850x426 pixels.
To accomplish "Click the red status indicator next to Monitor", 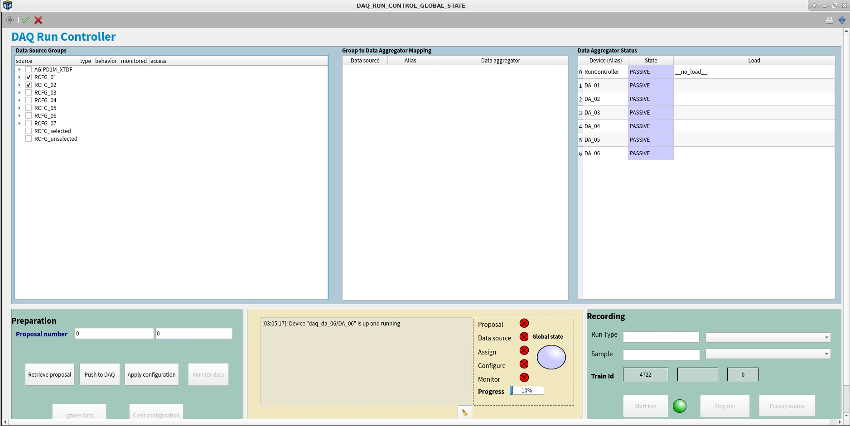I will 524,378.
